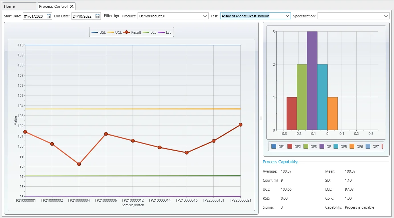Click the FP210000004 data point marker

tap(79, 164)
